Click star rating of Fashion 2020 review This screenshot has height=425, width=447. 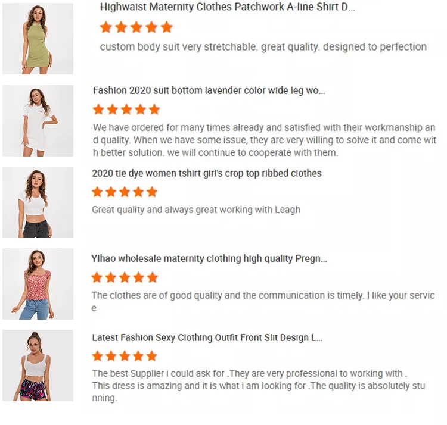pyautogui.click(x=126, y=110)
